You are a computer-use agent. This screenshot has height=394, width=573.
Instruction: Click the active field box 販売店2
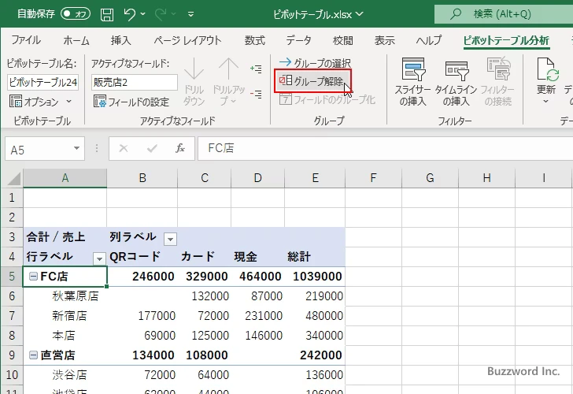pyautogui.click(x=134, y=82)
